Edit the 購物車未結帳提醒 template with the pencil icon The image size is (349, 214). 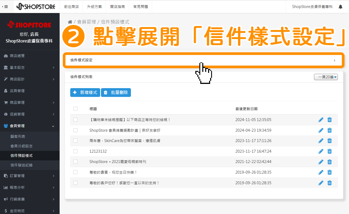321,119
